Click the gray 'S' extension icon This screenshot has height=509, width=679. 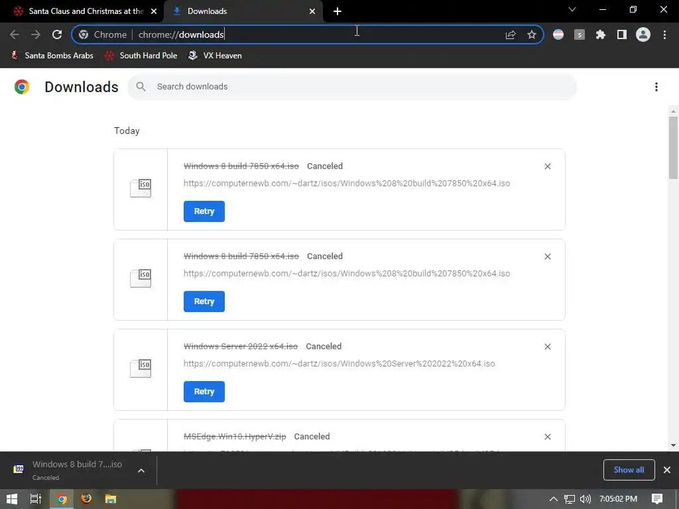click(580, 34)
